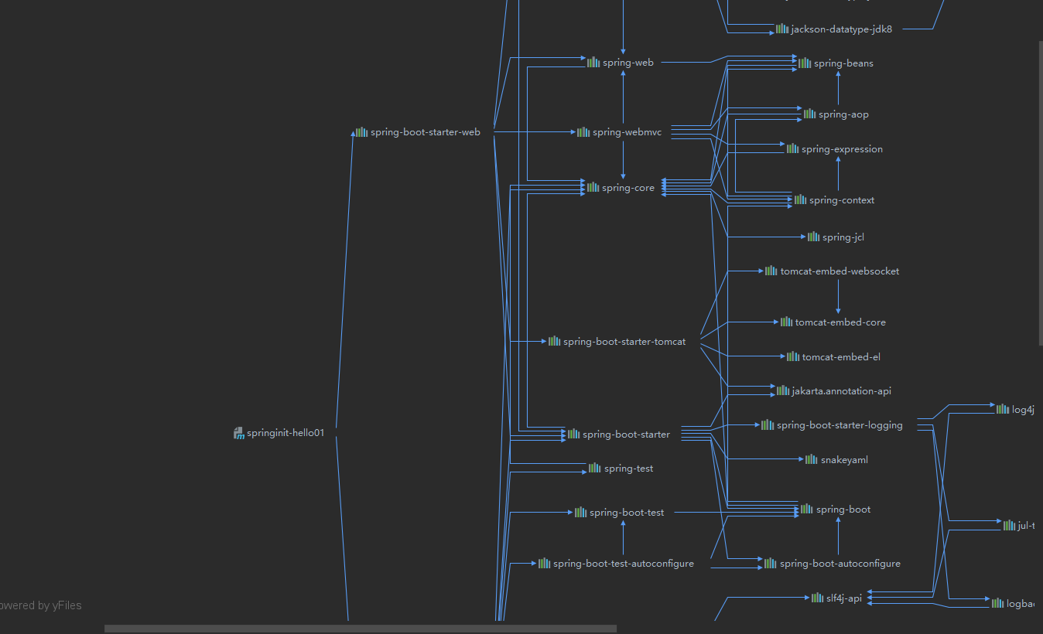This screenshot has width=1043, height=634.
Task: Select the jackson-datatype-jdk8 node label
Action: tap(842, 29)
